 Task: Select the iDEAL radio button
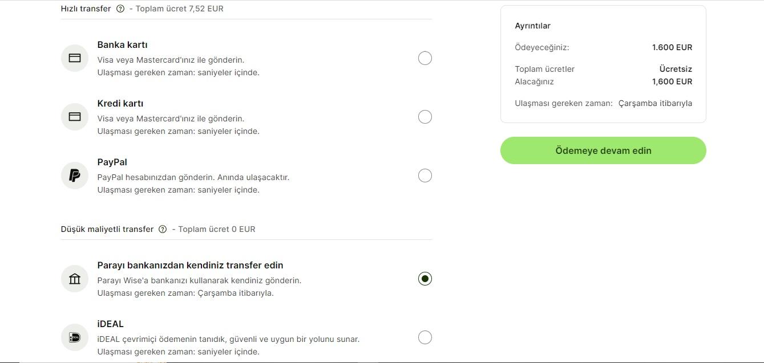pos(425,337)
